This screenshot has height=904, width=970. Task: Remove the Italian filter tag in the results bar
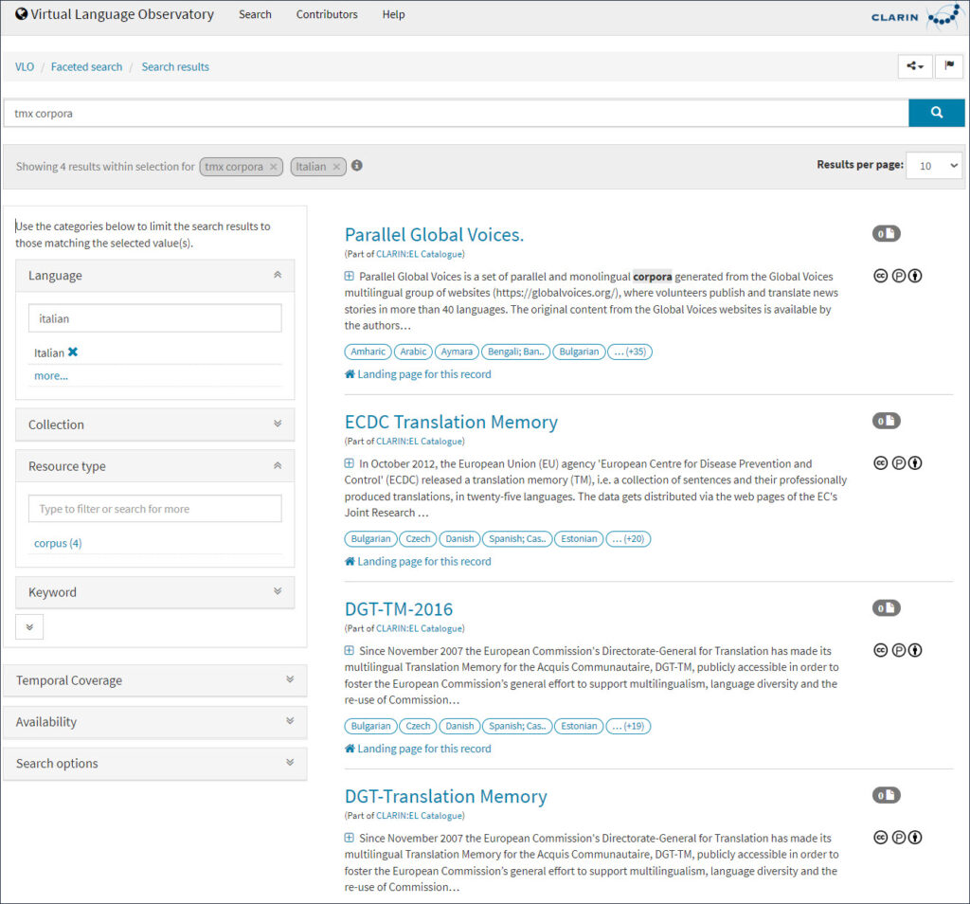pyautogui.click(x=336, y=167)
